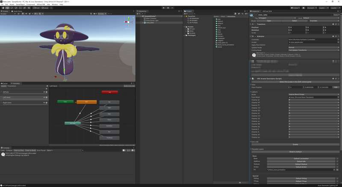Select the Hand tool in the toolbar
Image resolution: width=342 pixels, height=187 pixels.
tap(3, 8)
